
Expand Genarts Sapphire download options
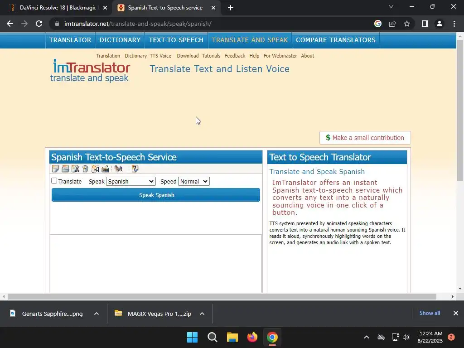pyautogui.click(x=97, y=314)
